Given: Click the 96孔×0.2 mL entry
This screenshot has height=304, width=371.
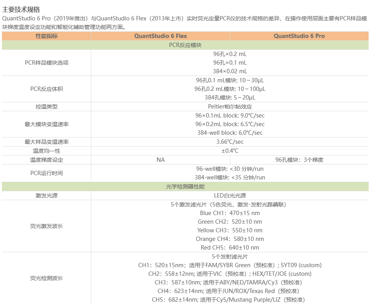Looking at the screenshot, I should pyautogui.click(x=230, y=55).
